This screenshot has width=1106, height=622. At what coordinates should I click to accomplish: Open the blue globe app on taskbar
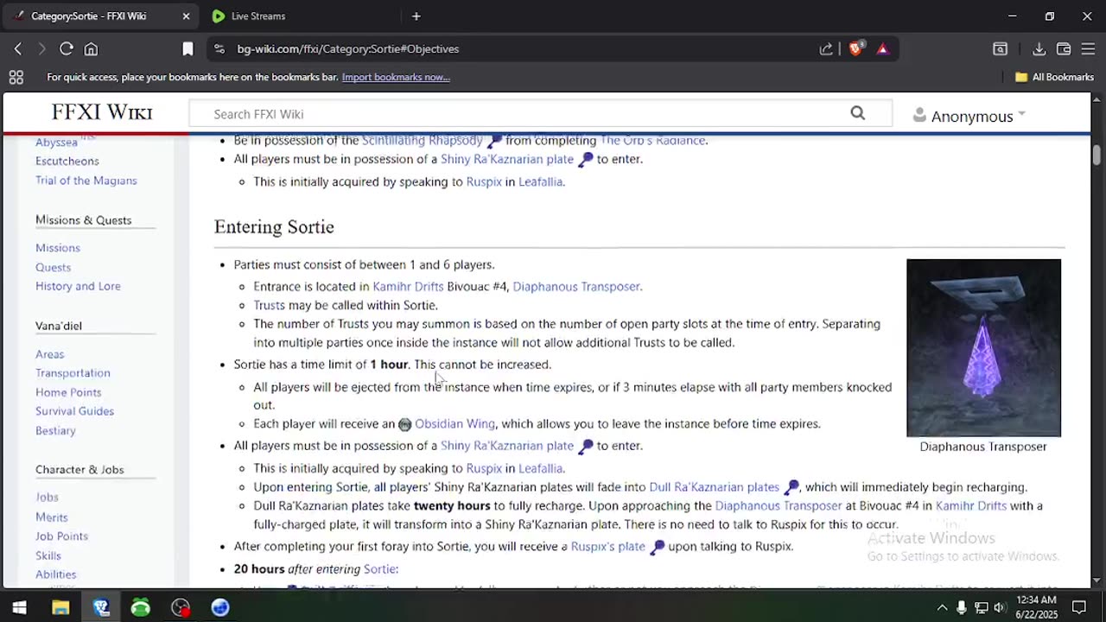coord(220,607)
